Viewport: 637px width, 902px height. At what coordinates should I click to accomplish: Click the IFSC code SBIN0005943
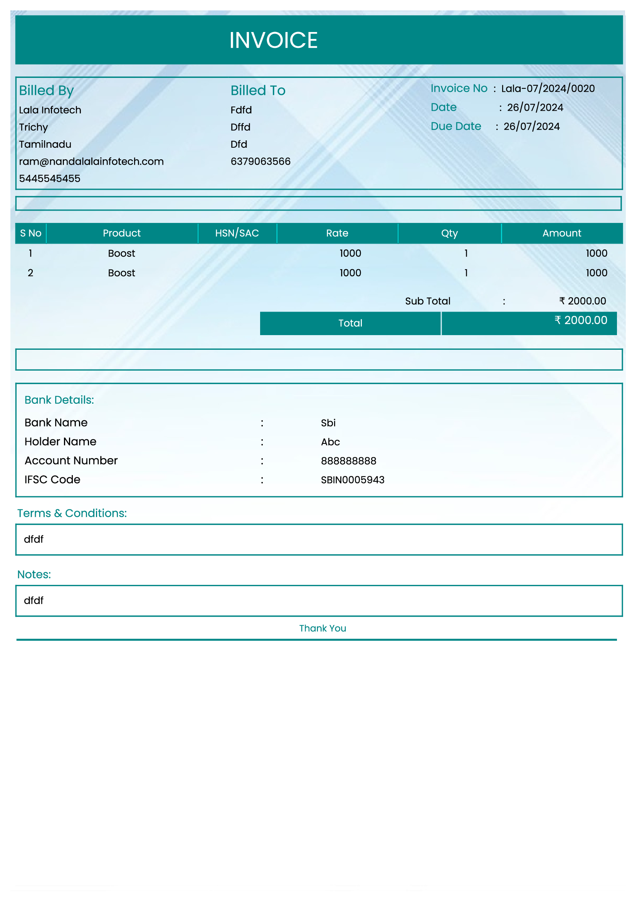(353, 480)
